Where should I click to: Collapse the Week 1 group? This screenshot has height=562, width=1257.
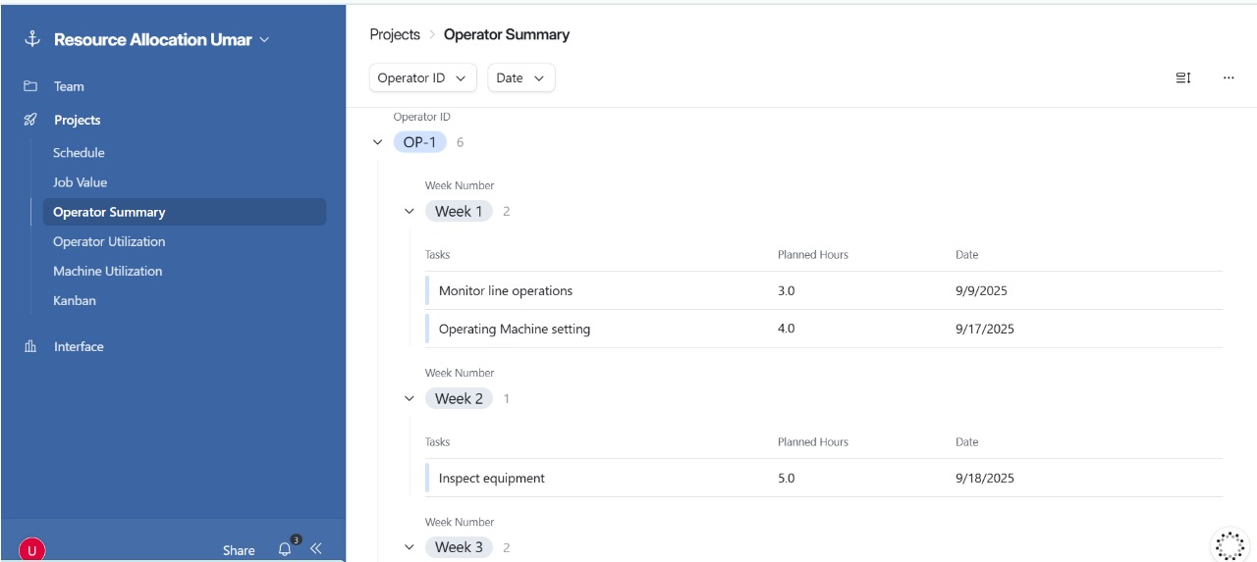pyautogui.click(x=410, y=212)
